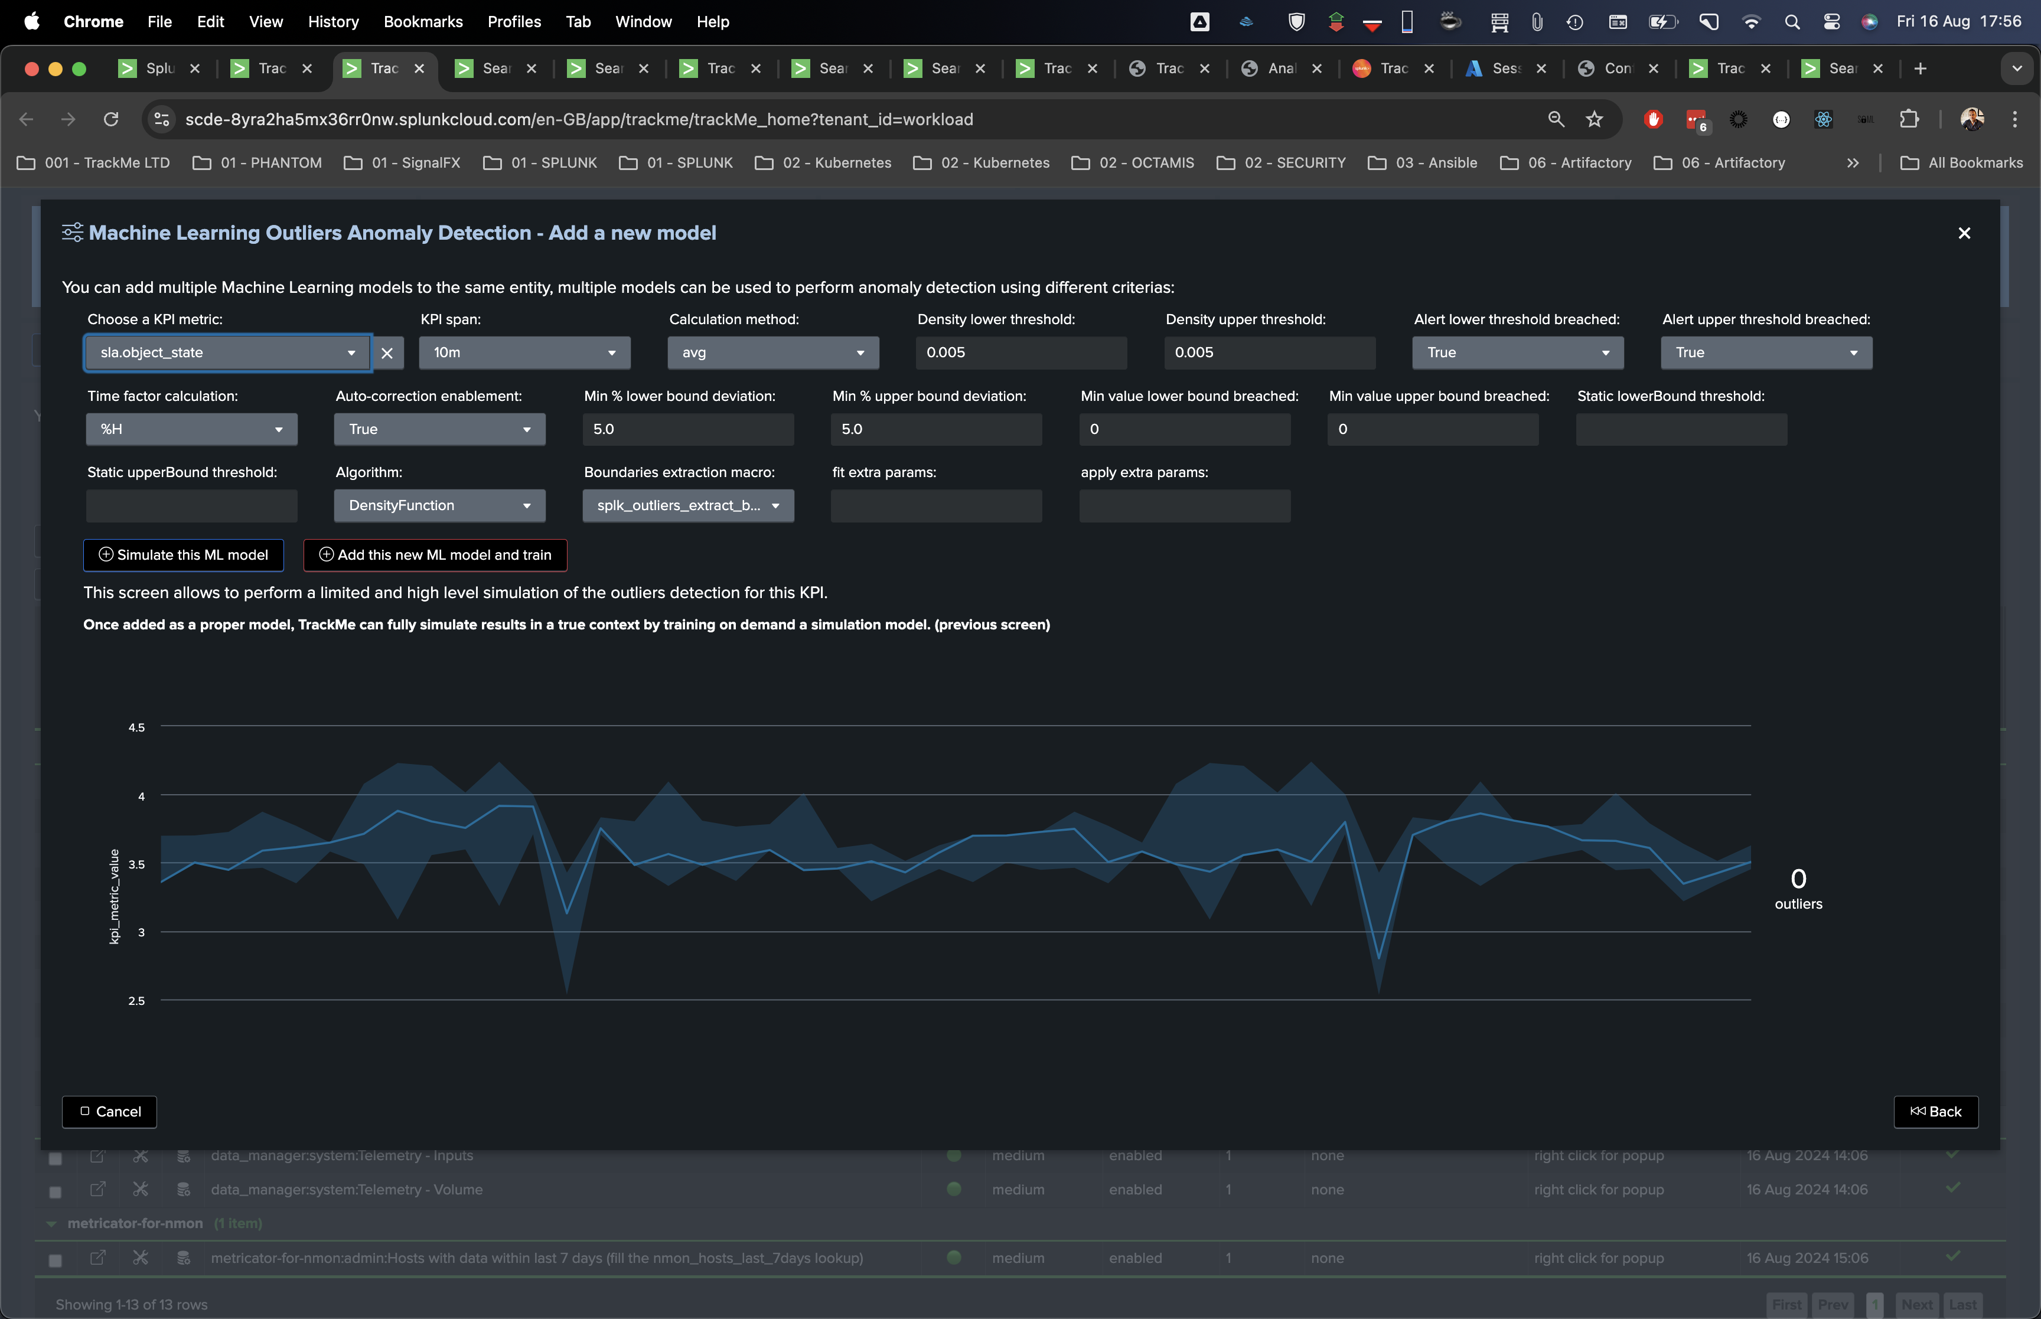
Task: Open the wrench icon on Telemetry - Volume row
Action: pos(141,1190)
